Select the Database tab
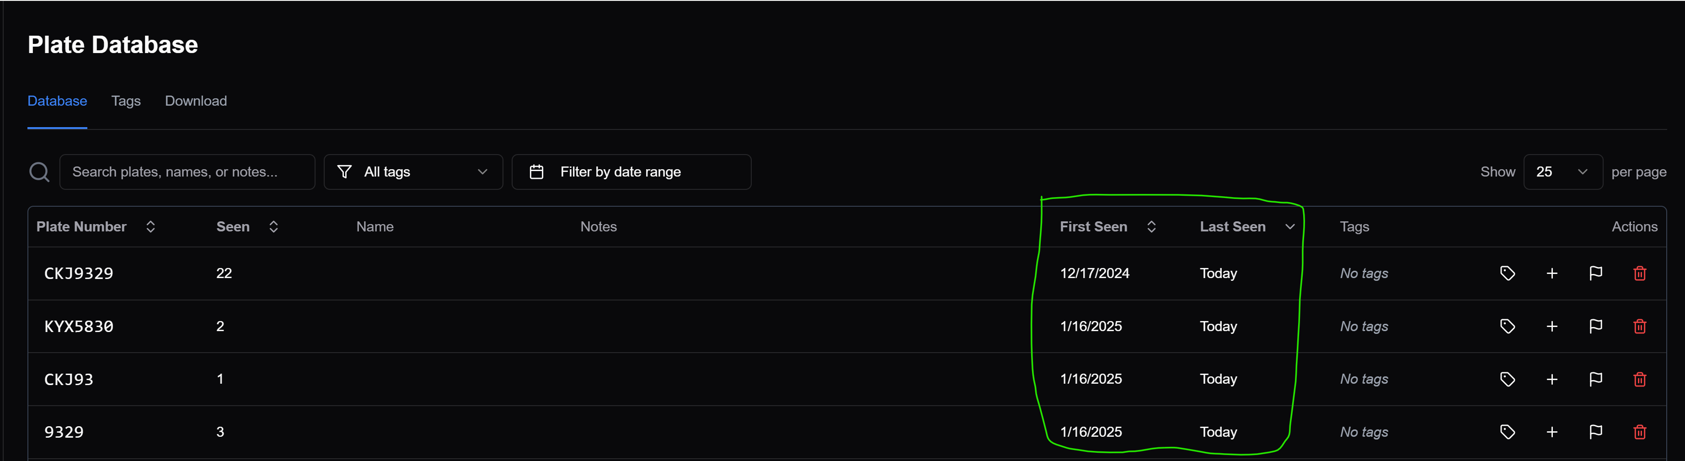 [57, 102]
